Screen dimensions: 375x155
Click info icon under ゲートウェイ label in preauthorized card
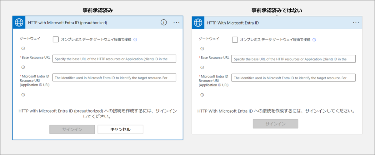(23, 49)
